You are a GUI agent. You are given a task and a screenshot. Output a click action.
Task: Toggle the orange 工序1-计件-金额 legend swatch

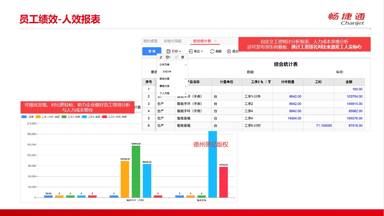point(38,117)
